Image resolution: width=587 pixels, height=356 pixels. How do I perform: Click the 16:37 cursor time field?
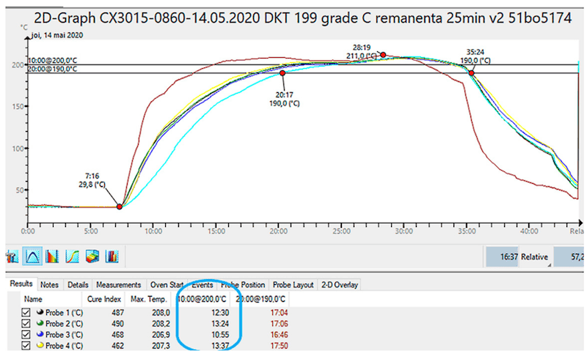(x=502, y=257)
